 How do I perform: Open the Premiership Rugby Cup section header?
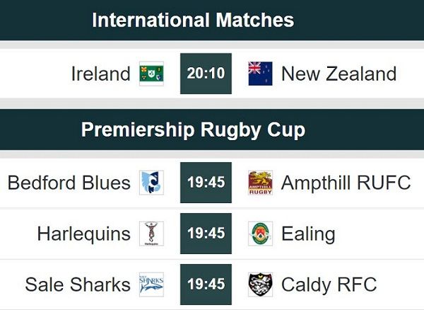click(212, 130)
